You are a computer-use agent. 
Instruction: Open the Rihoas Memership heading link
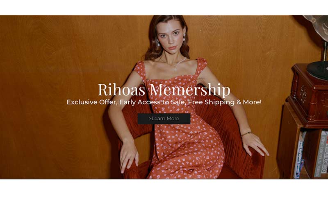pyautogui.click(x=164, y=90)
